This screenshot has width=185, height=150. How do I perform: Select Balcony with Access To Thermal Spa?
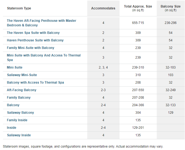tap(35, 83)
